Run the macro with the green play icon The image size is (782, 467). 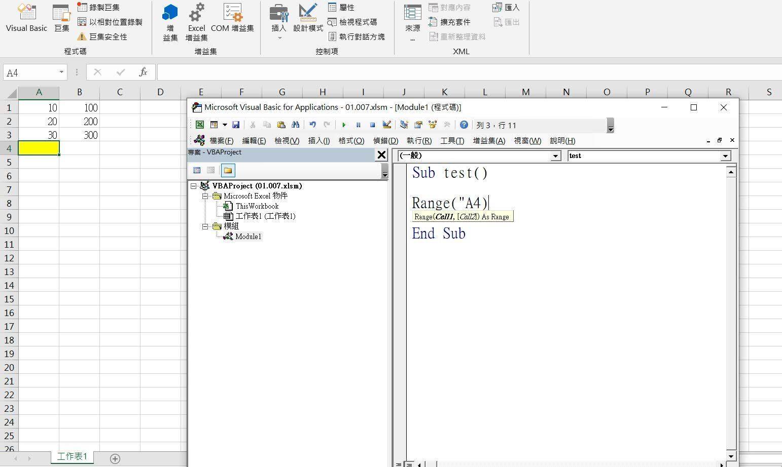(344, 125)
